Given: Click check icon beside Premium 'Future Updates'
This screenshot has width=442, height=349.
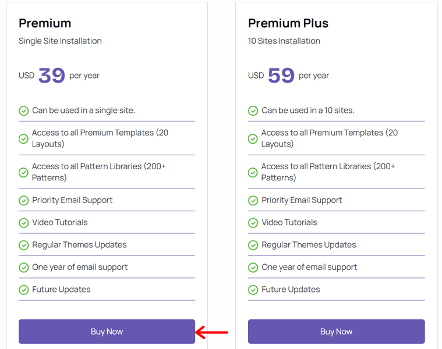Looking at the screenshot, I should [x=24, y=290].
